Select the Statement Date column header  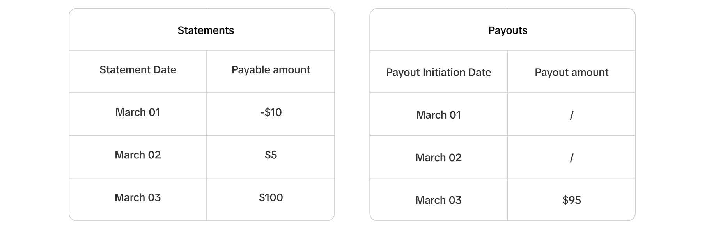point(138,70)
